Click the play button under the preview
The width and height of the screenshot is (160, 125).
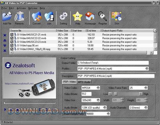pyautogui.click(x=5, y=109)
